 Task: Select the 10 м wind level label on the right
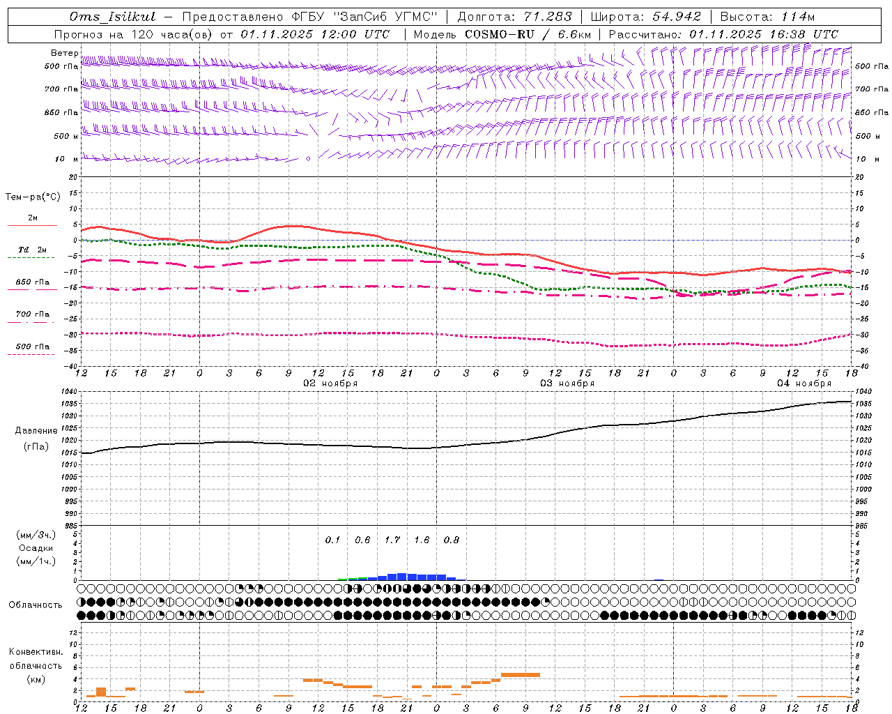tap(868, 159)
